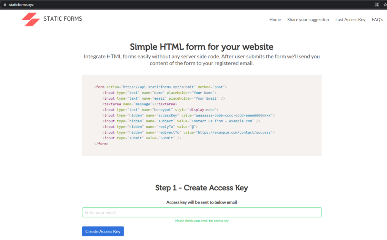The height and width of the screenshot is (240, 387).
Task: Click the STATIC FORMS brand text
Action: tap(63, 19)
